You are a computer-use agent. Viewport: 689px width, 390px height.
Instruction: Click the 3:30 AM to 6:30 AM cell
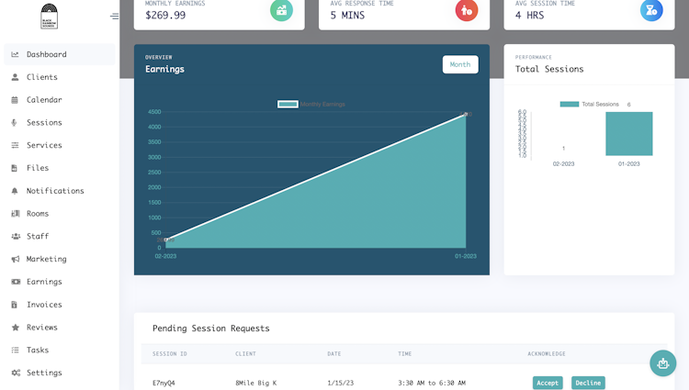click(432, 383)
